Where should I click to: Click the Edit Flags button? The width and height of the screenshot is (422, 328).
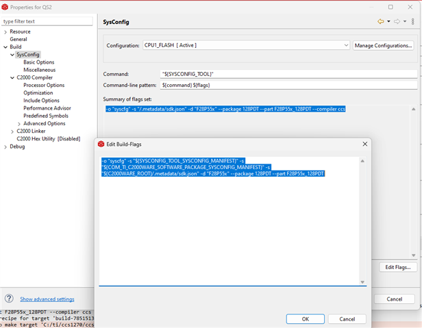coord(398,267)
